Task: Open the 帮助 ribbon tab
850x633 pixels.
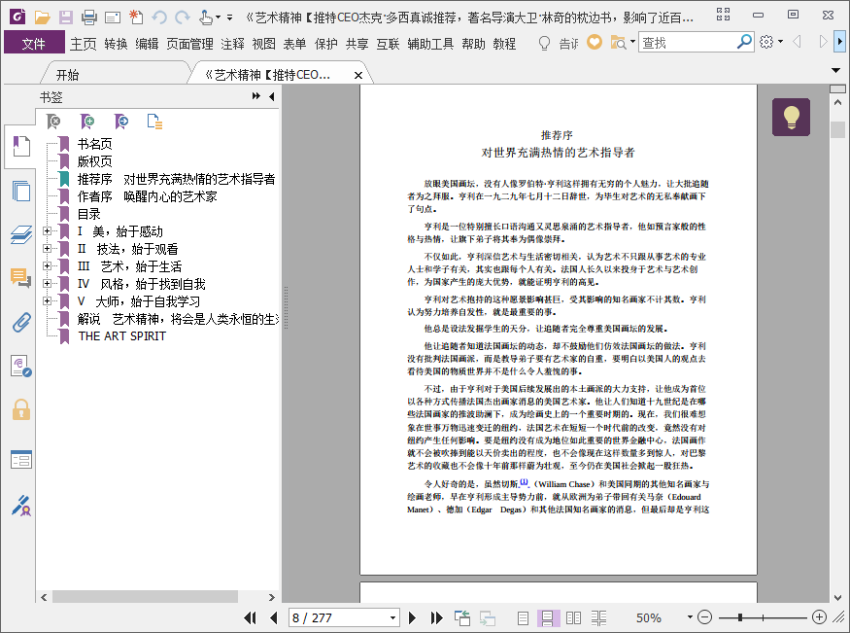Action: [x=473, y=44]
